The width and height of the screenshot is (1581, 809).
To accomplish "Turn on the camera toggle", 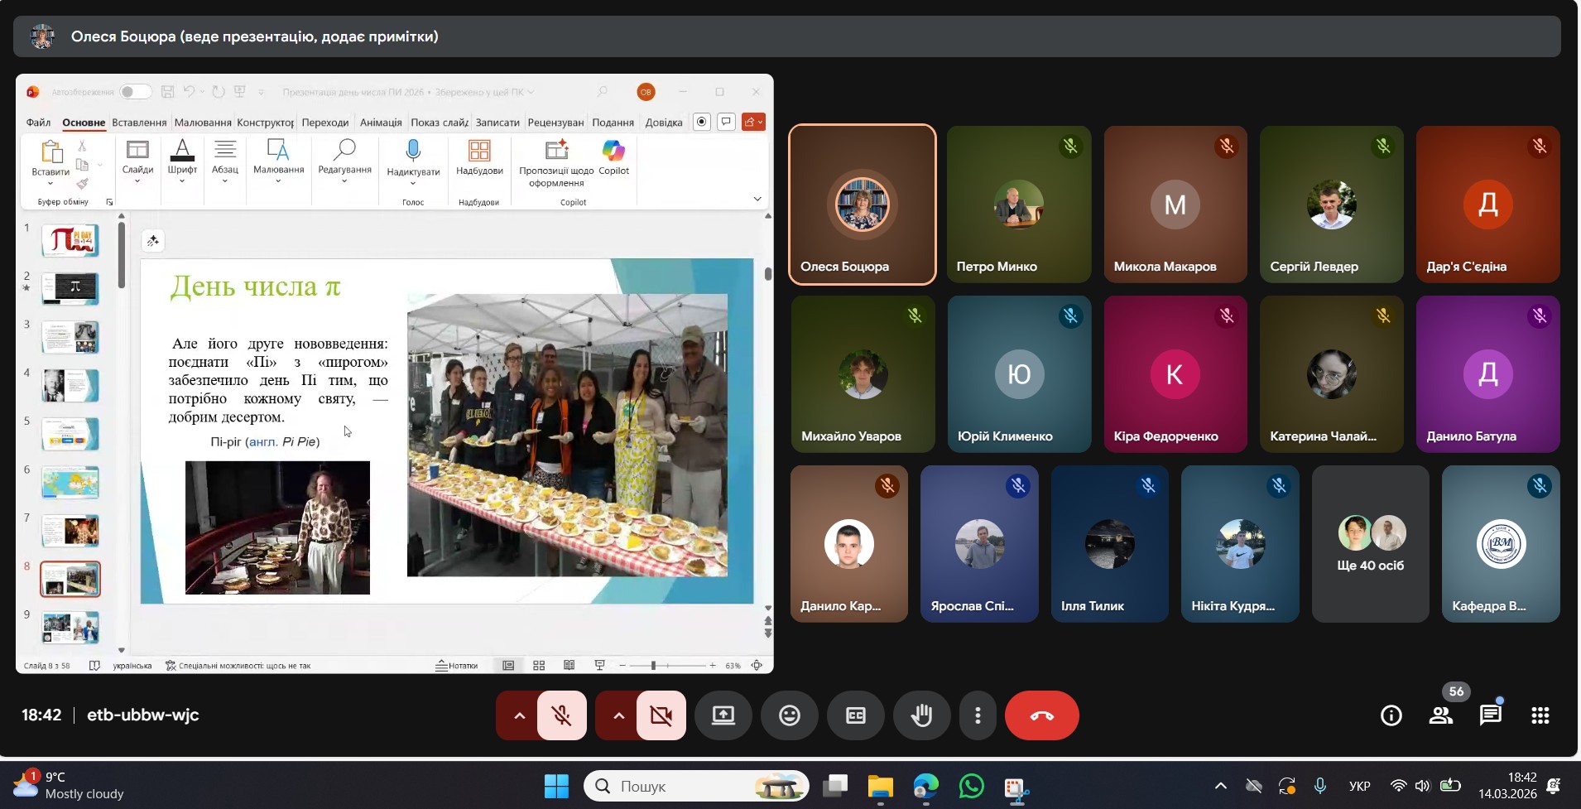I will tap(661, 715).
